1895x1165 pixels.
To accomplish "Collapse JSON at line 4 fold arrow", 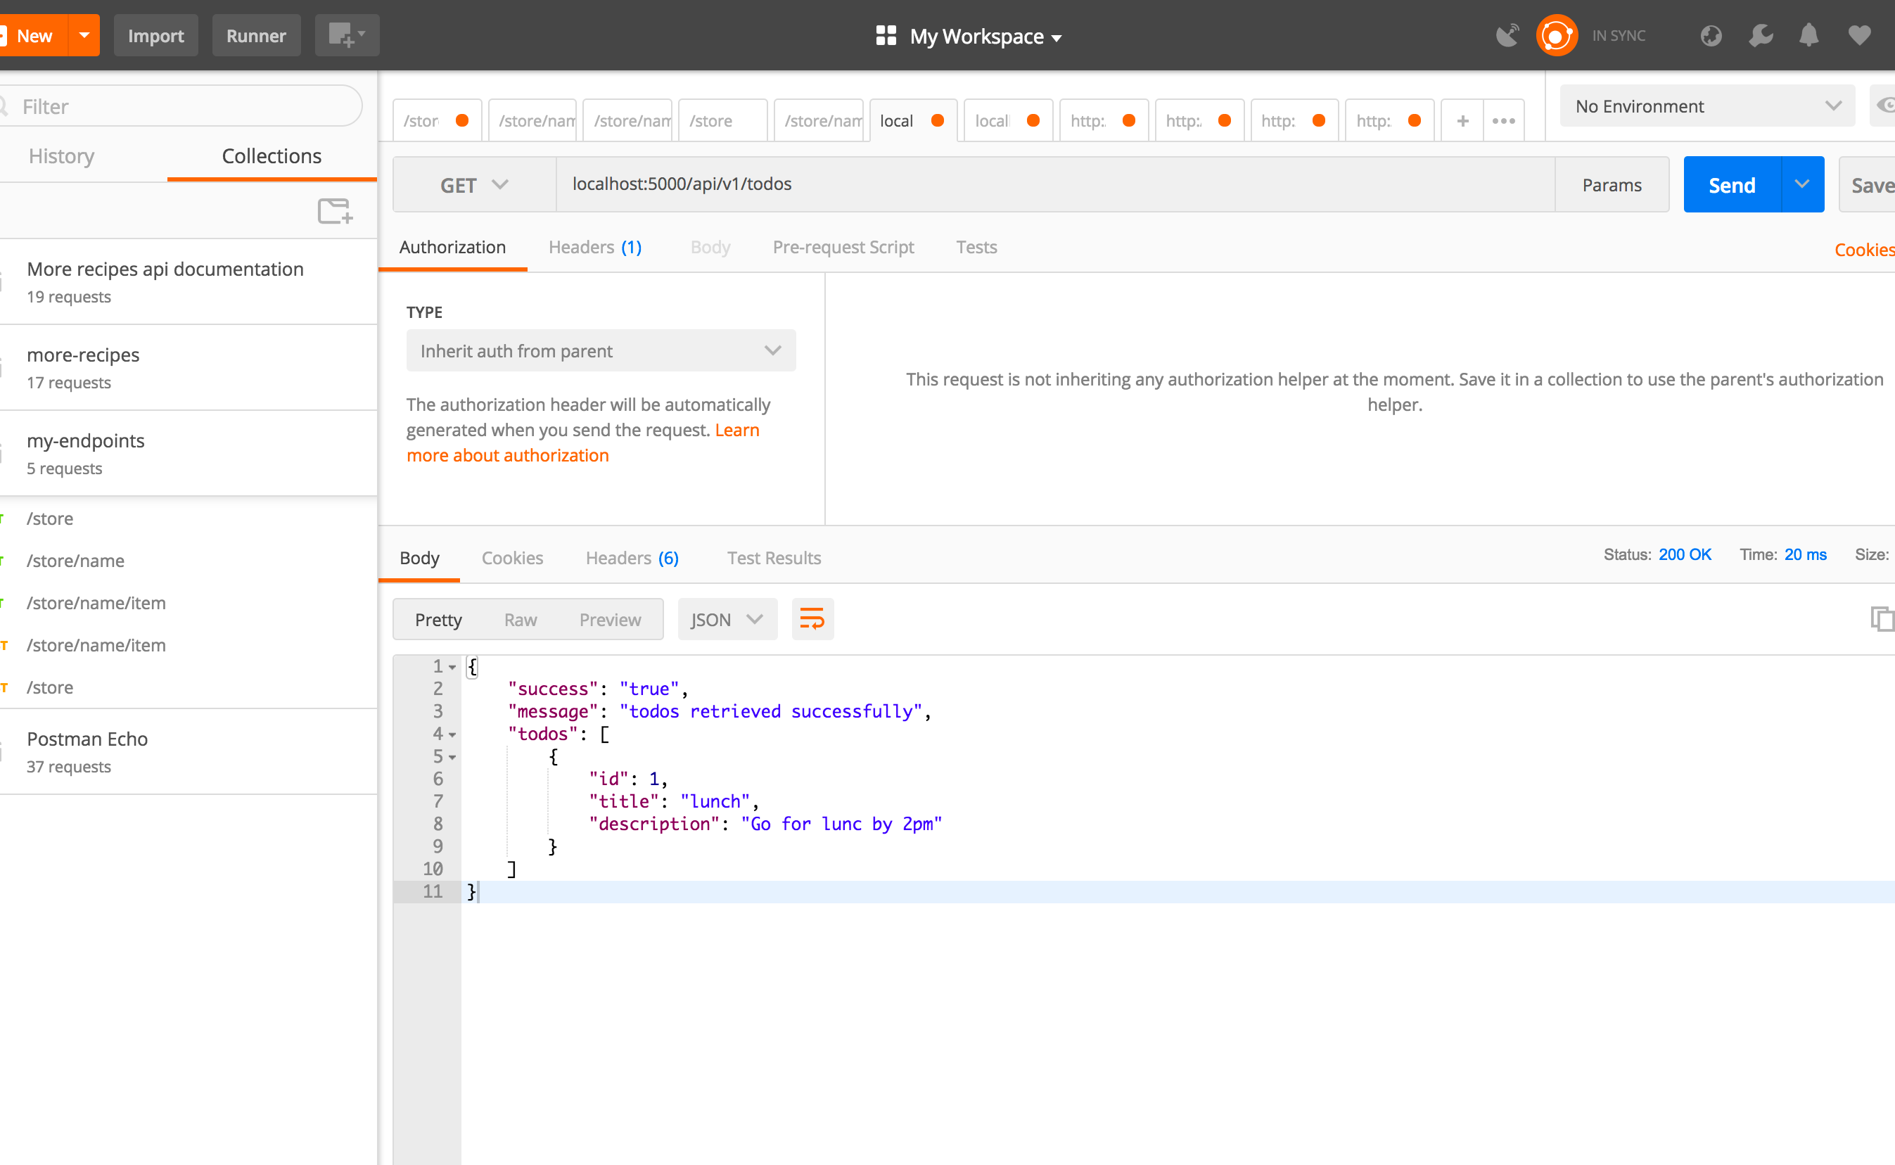I will [x=453, y=735].
